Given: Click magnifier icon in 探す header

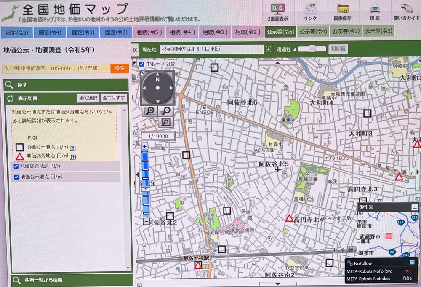Looking at the screenshot, I should [x=9, y=85].
